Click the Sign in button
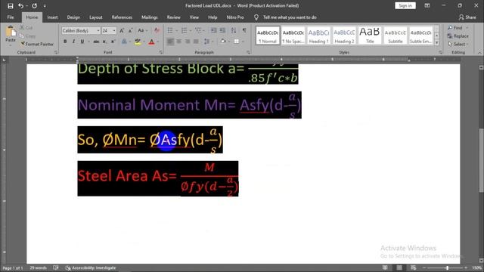 tap(405, 5)
